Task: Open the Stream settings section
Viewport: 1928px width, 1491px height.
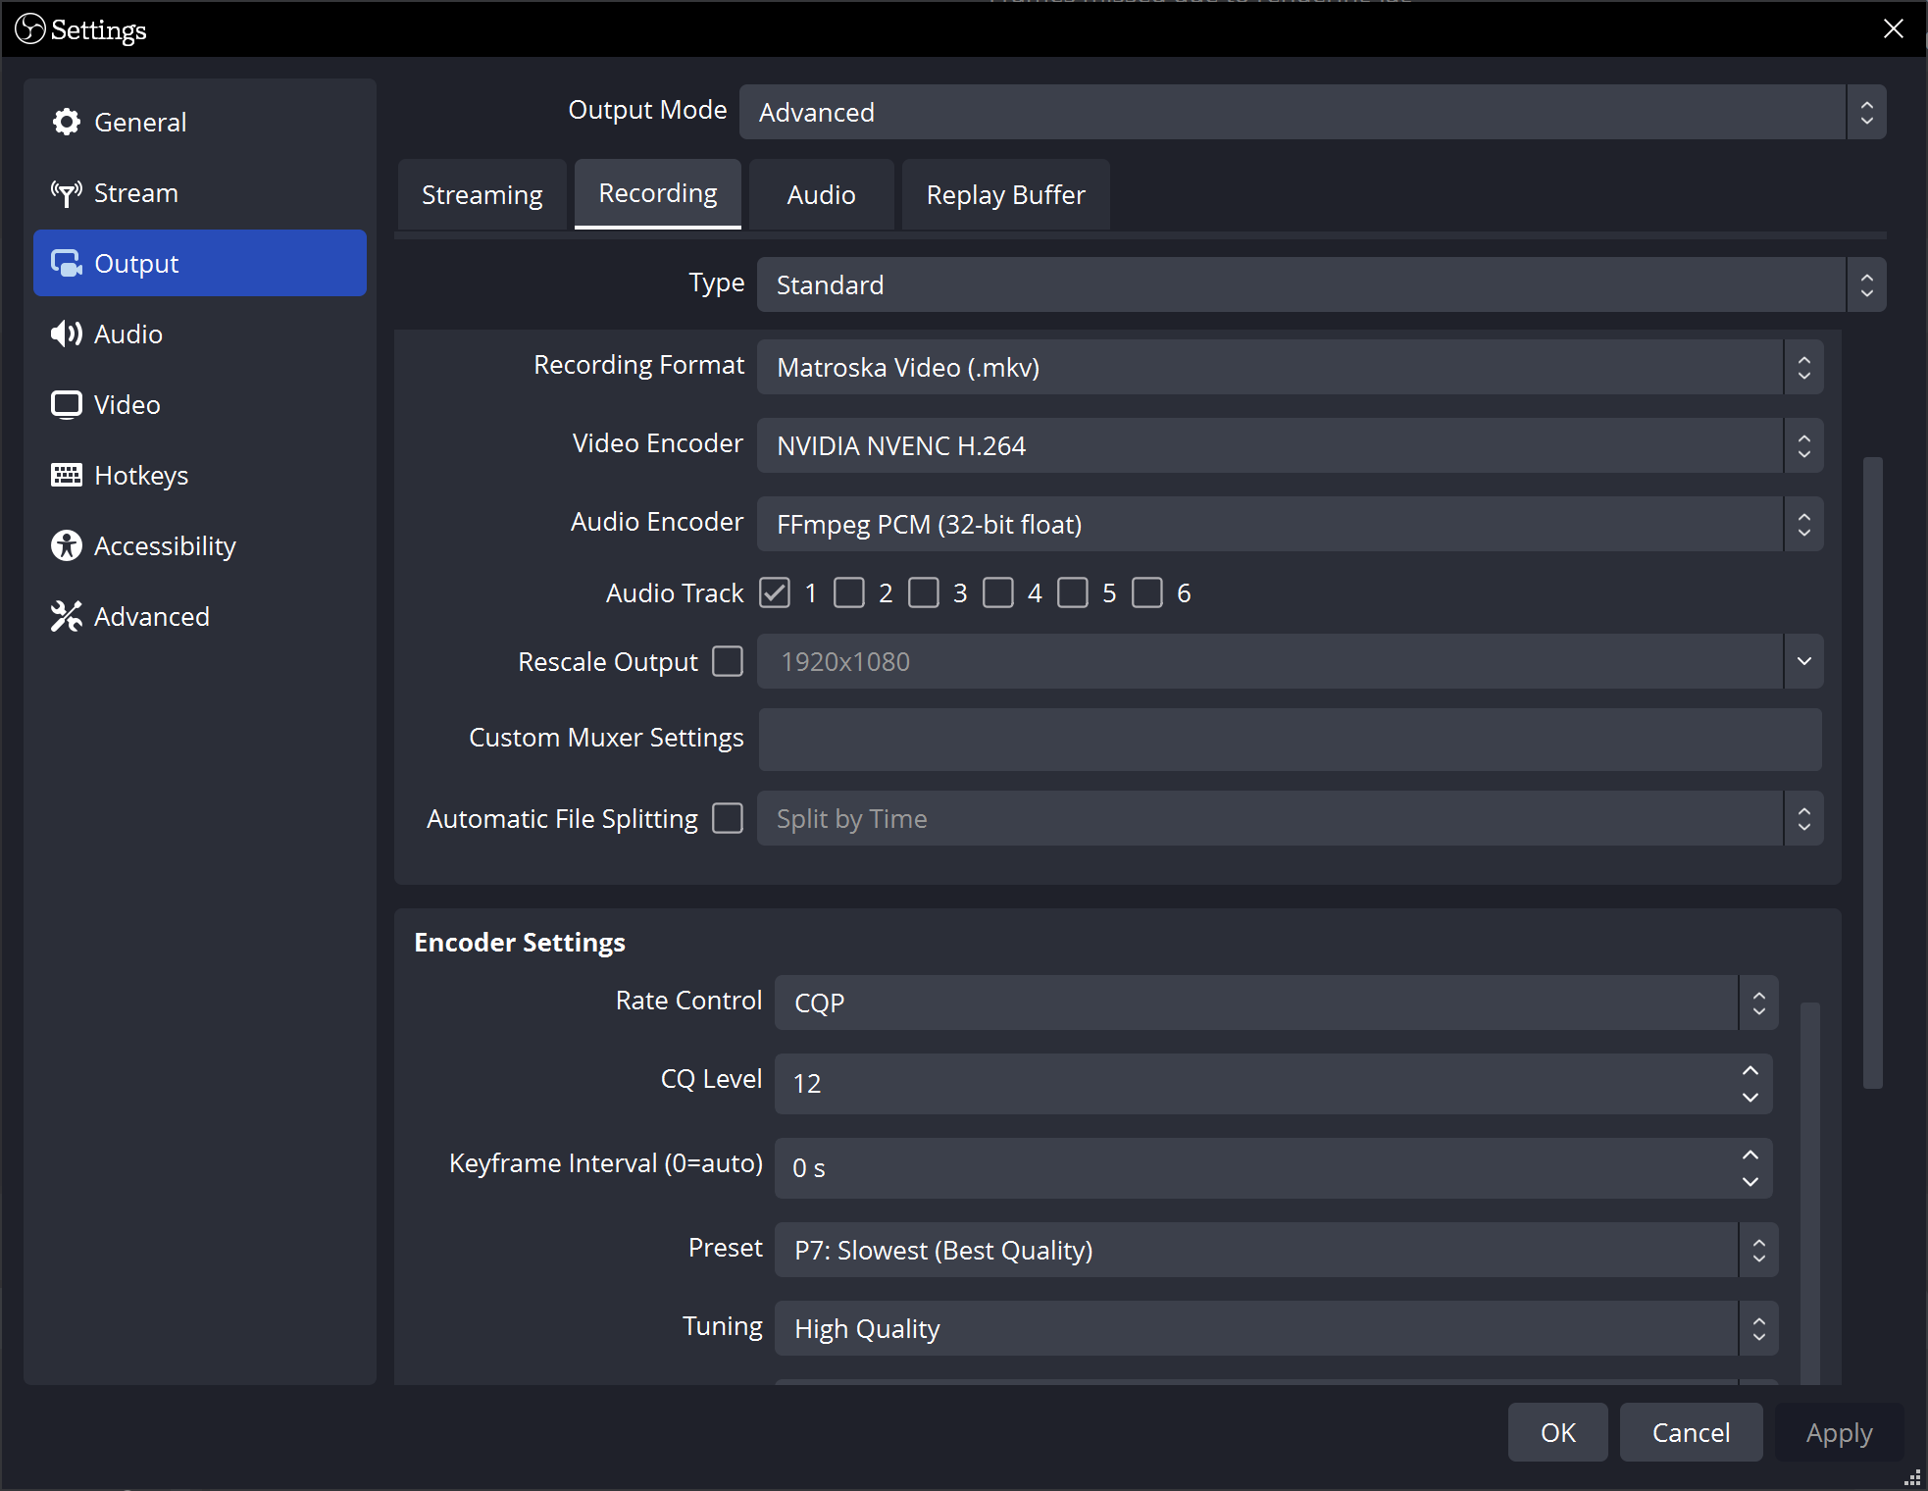Action: tap(135, 192)
